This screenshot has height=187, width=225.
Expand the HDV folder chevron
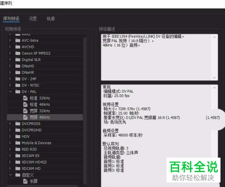(10, 136)
